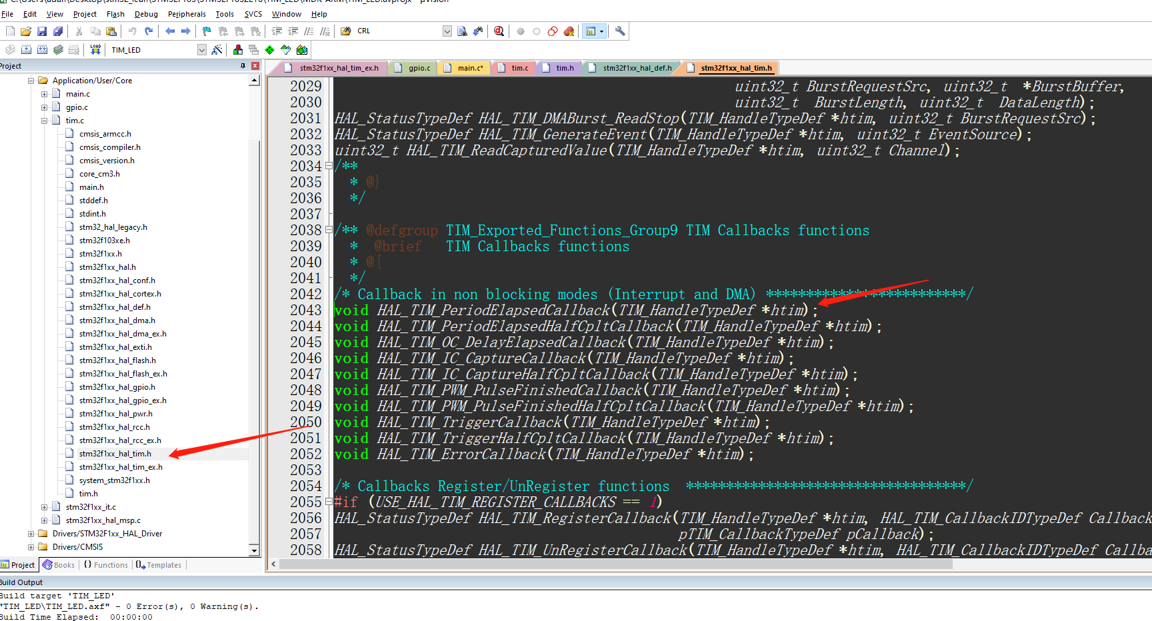Insert a breakpoint with the grey filled circle
1152x621 pixels.
tap(521, 31)
